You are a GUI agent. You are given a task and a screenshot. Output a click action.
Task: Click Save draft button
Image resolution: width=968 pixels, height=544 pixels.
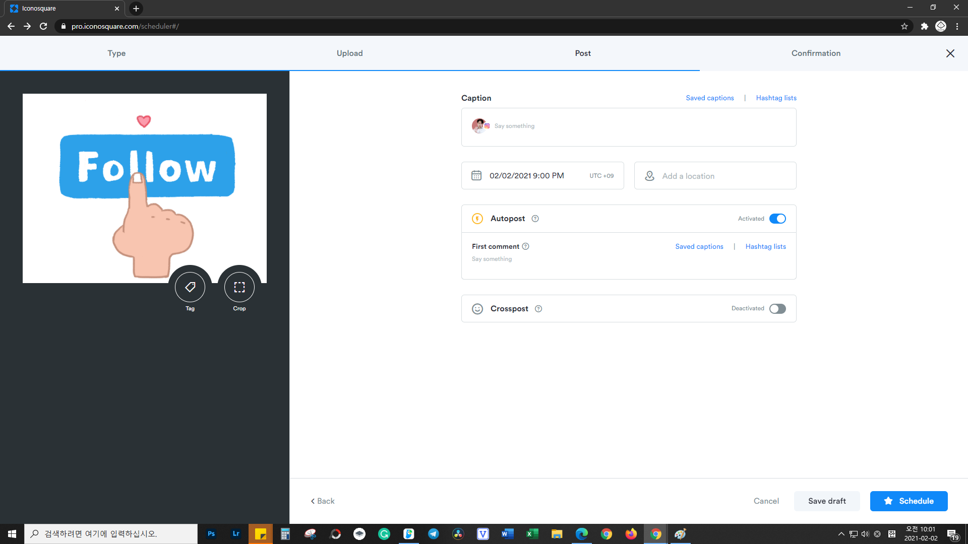coord(827,501)
